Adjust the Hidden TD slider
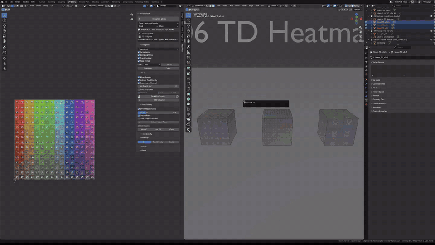This screenshot has width=435, height=245. pyautogui.click(x=158, y=113)
